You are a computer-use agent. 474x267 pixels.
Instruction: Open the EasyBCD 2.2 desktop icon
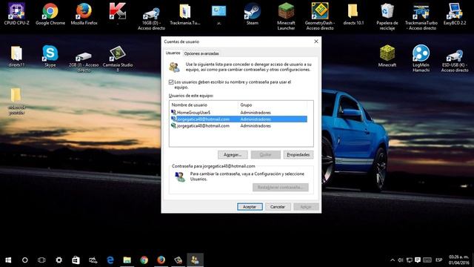click(x=454, y=13)
